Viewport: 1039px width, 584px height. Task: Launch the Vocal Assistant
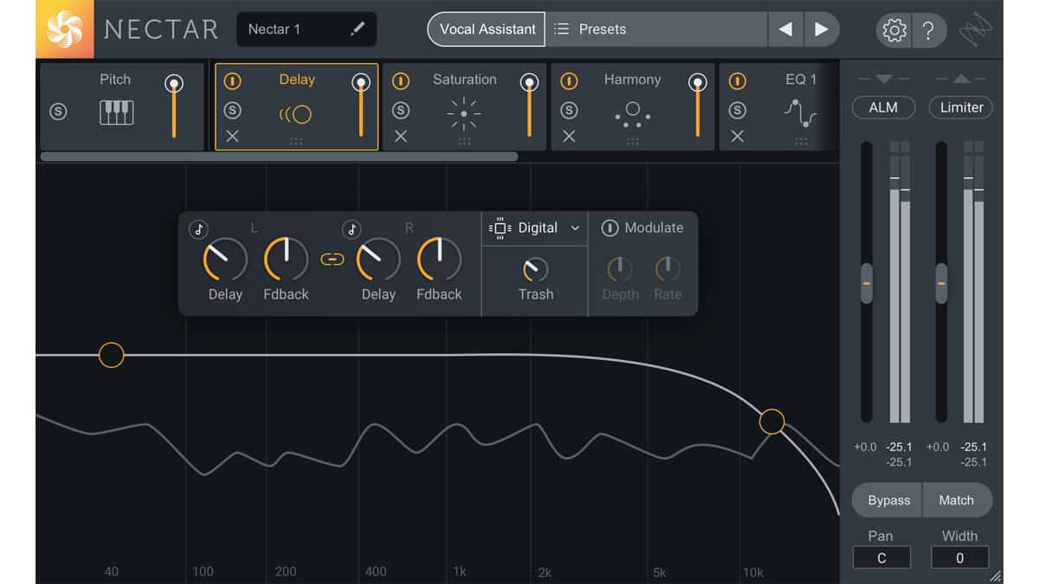pos(486,29)
